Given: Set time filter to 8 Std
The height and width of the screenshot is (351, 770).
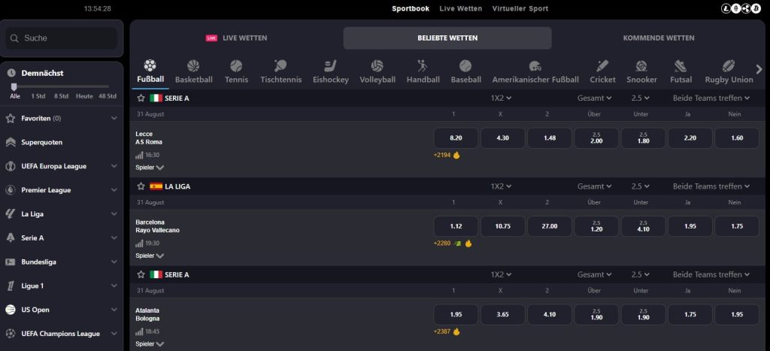Looking at the screenshot, I should (x=61, y=96).
